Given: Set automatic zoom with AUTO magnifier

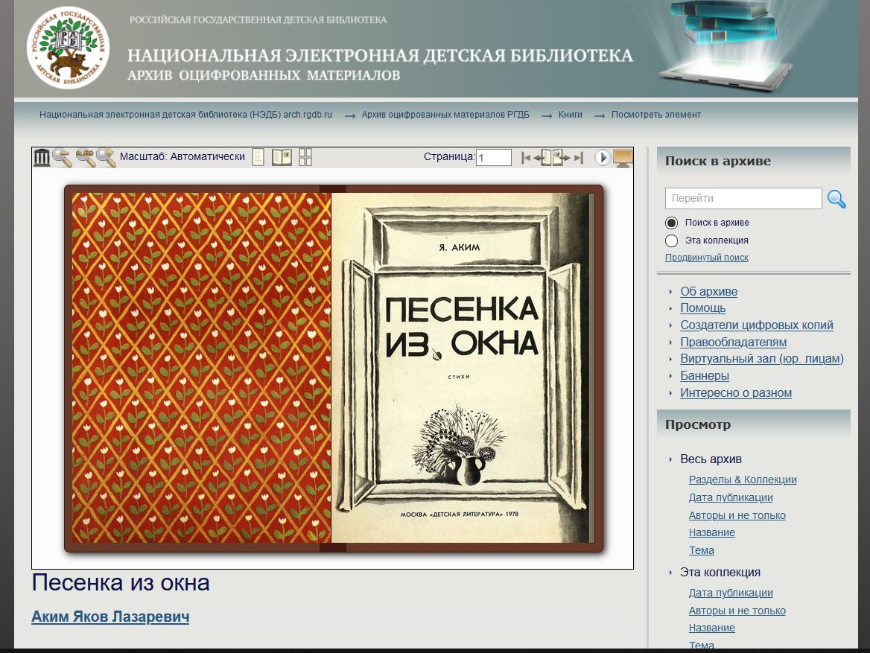Looking at the screenshot, I should point(84,158).
